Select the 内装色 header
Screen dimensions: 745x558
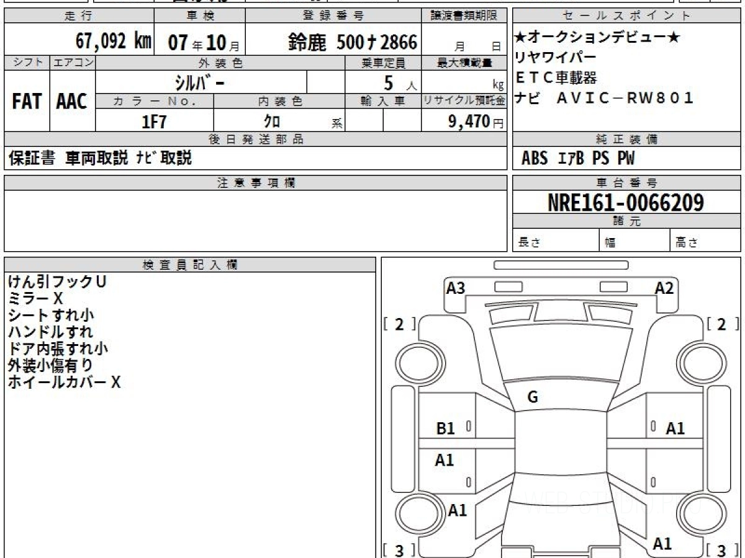tap(279, 101)
